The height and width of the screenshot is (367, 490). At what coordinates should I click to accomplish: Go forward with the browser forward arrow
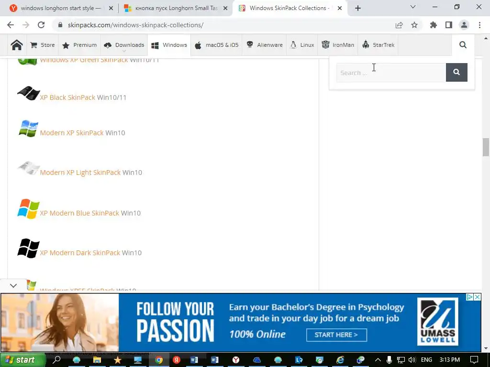coord(26,25)
